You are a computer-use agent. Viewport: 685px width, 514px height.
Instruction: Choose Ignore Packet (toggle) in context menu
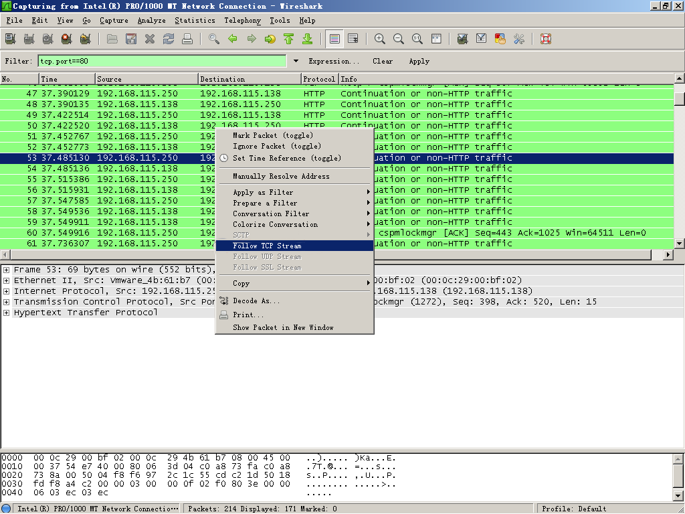coord(295,147)
